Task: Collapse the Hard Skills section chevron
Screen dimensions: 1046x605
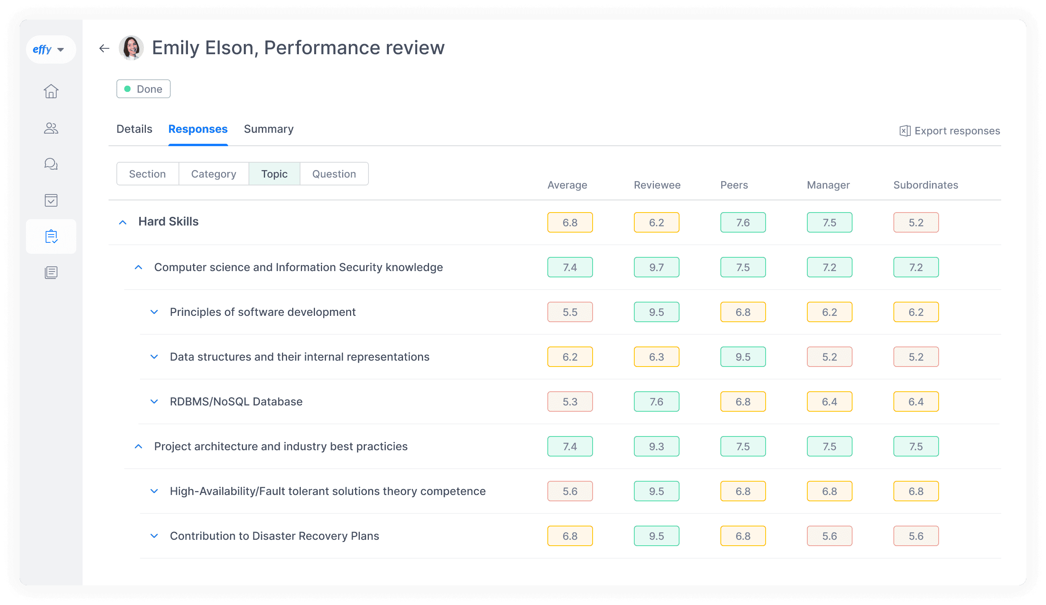Action: [123, 222]
